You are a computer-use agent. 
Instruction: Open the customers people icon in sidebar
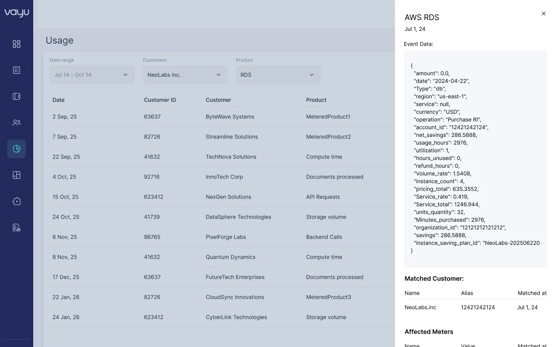17,123
